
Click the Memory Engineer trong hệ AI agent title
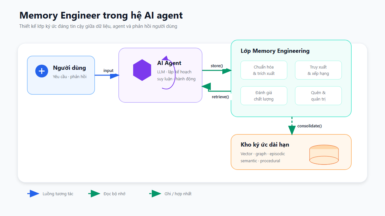tap(101, 15)
